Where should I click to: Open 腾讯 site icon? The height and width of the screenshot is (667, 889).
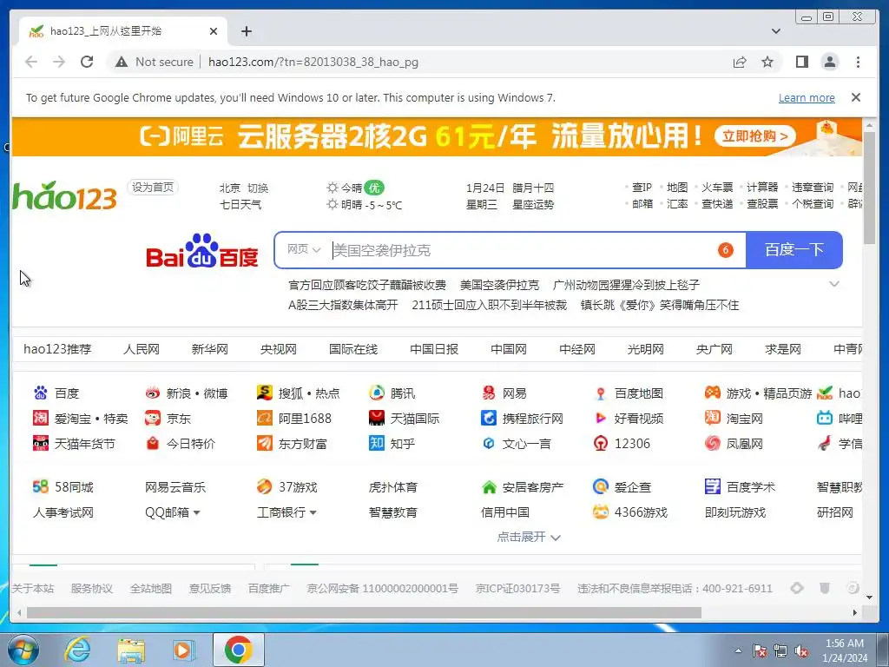377,393
